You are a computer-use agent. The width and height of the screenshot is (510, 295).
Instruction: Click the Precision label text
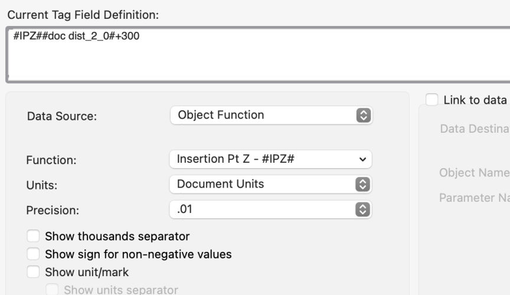[52, 209]
